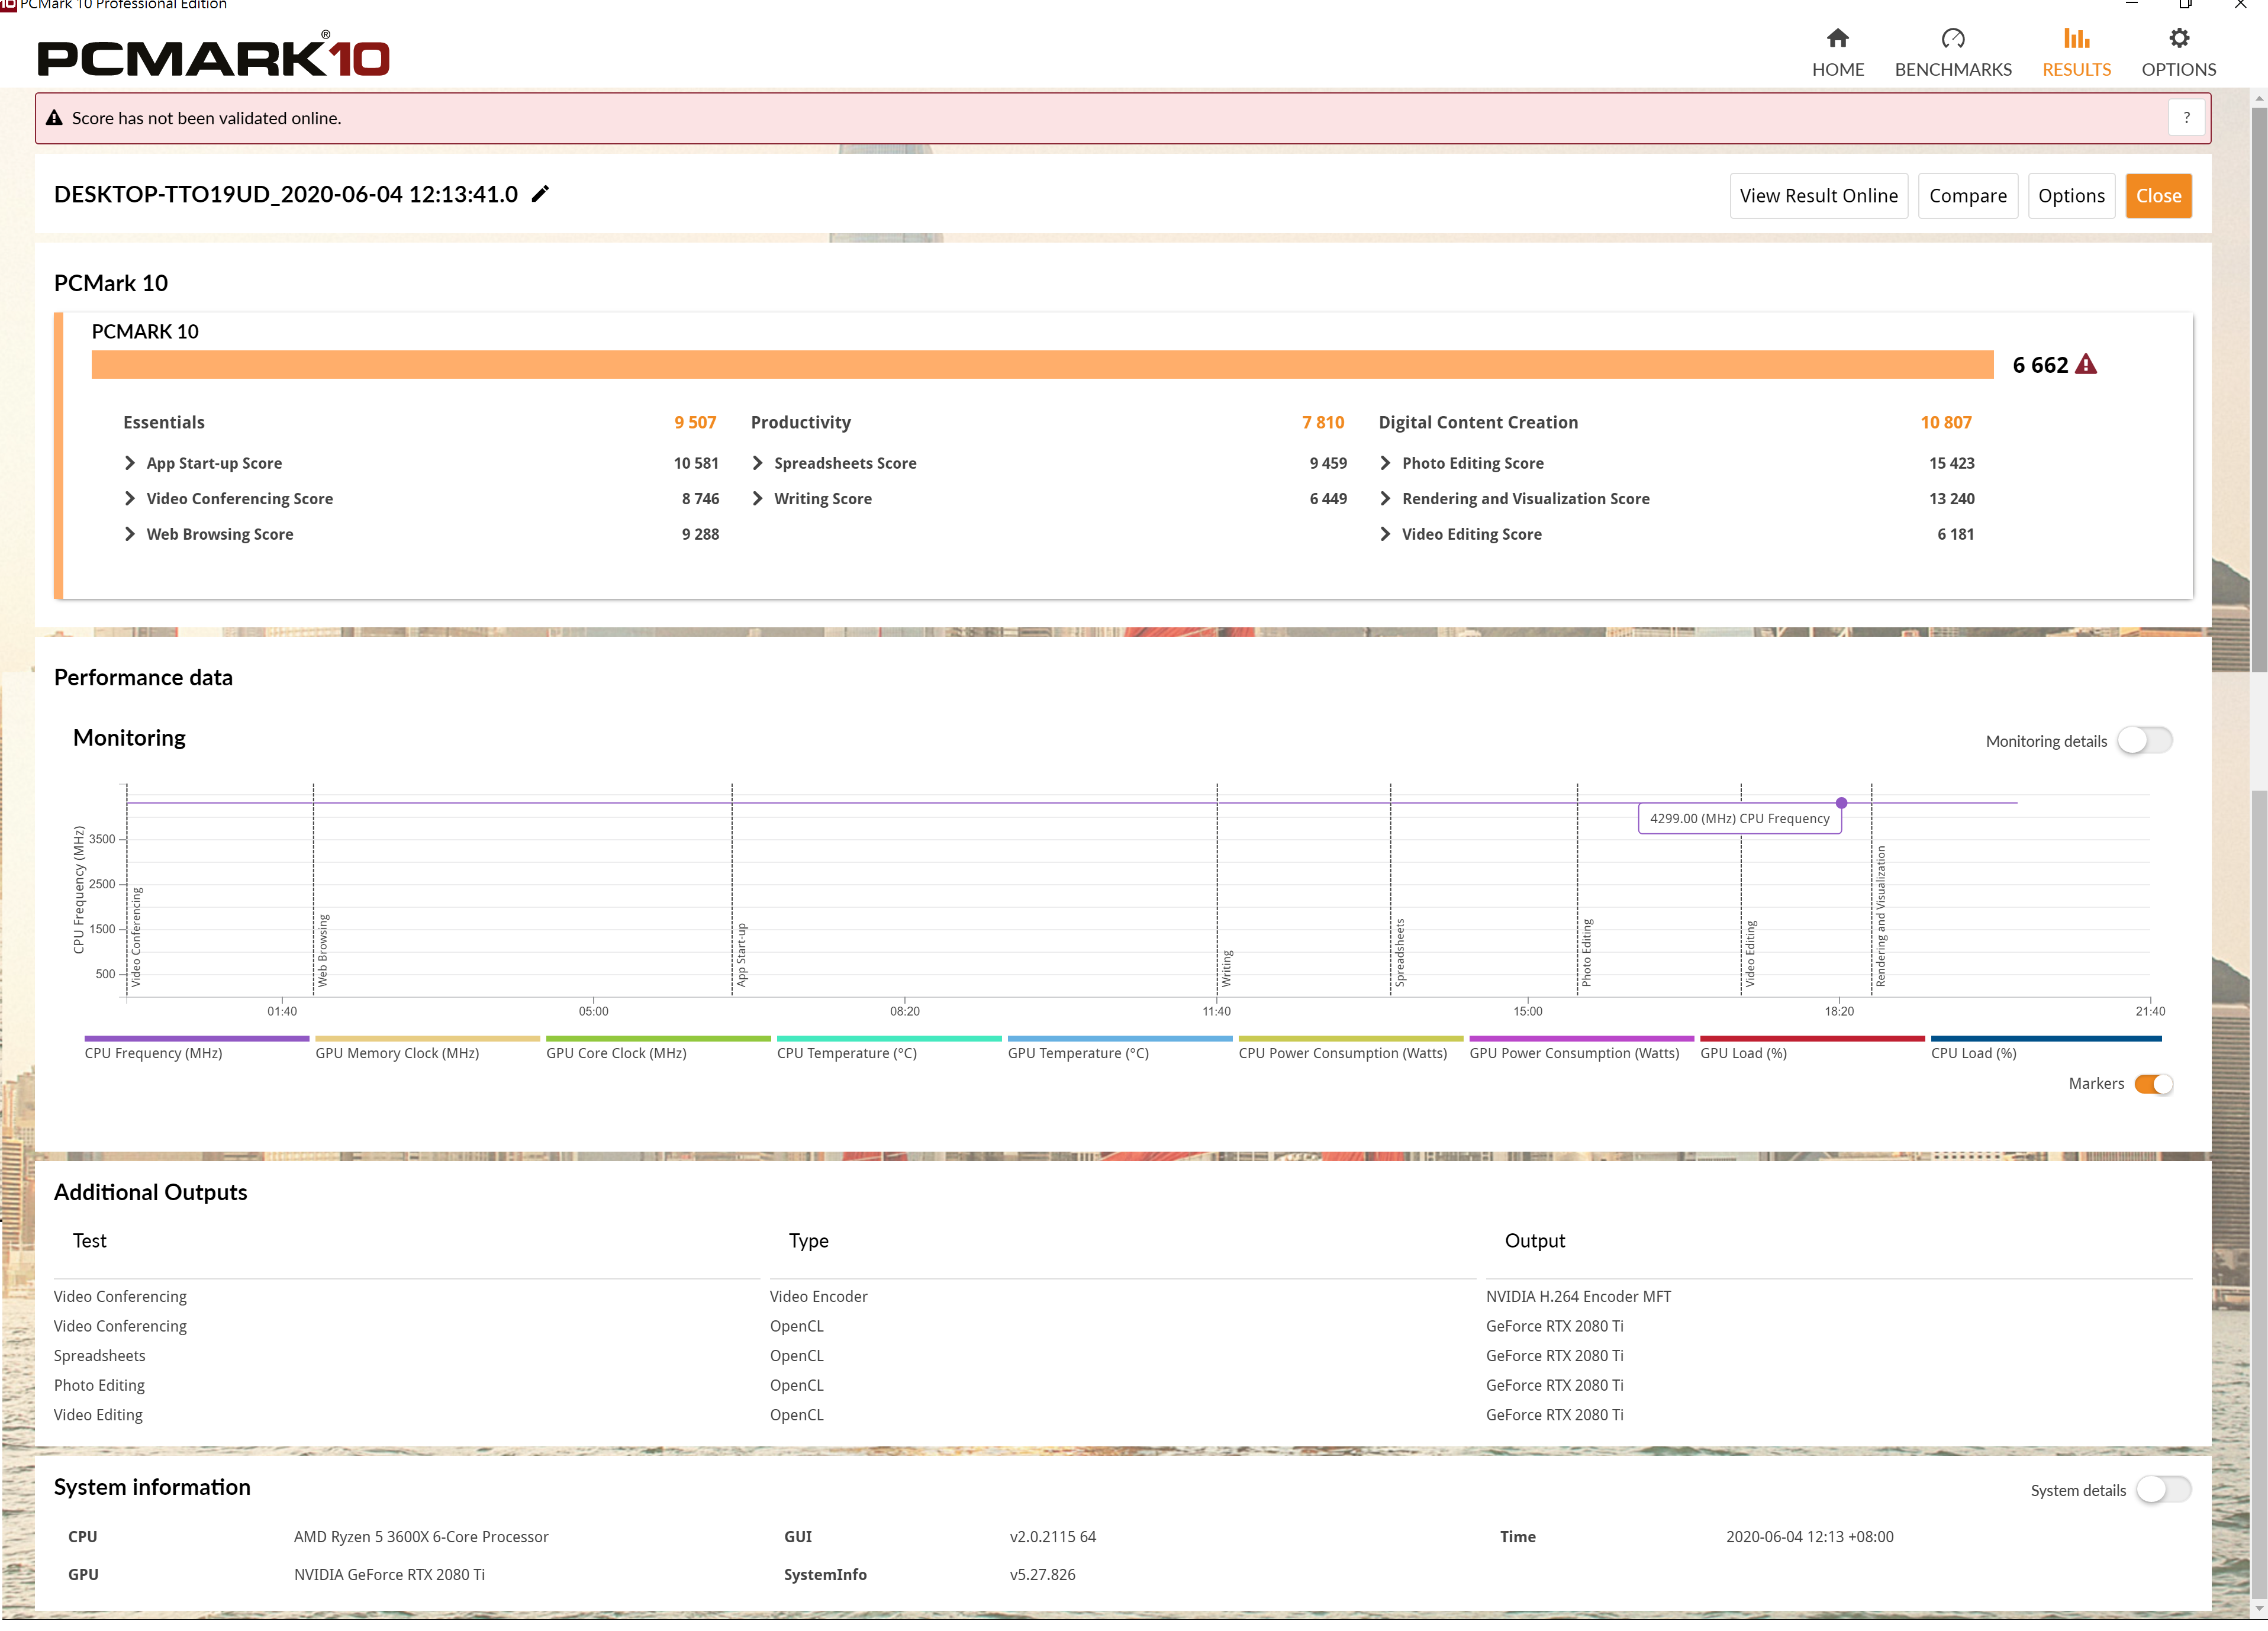Click NVIDIA GeForce RTX 2080 Ti GPU value
Viewport: 2268px width, 1631px height.
(389, 1574)
